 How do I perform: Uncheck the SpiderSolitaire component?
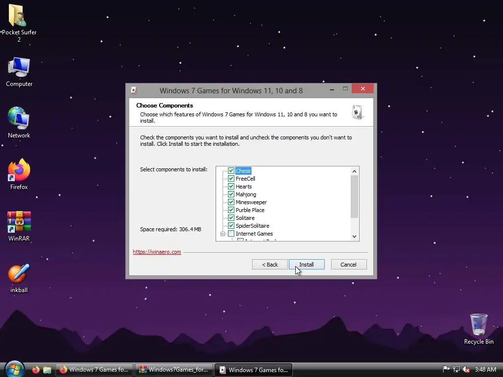pyautogui.click(x=231, y=226)
